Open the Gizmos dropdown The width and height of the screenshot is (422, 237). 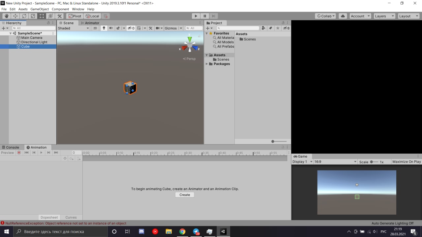tap(173, 28)
